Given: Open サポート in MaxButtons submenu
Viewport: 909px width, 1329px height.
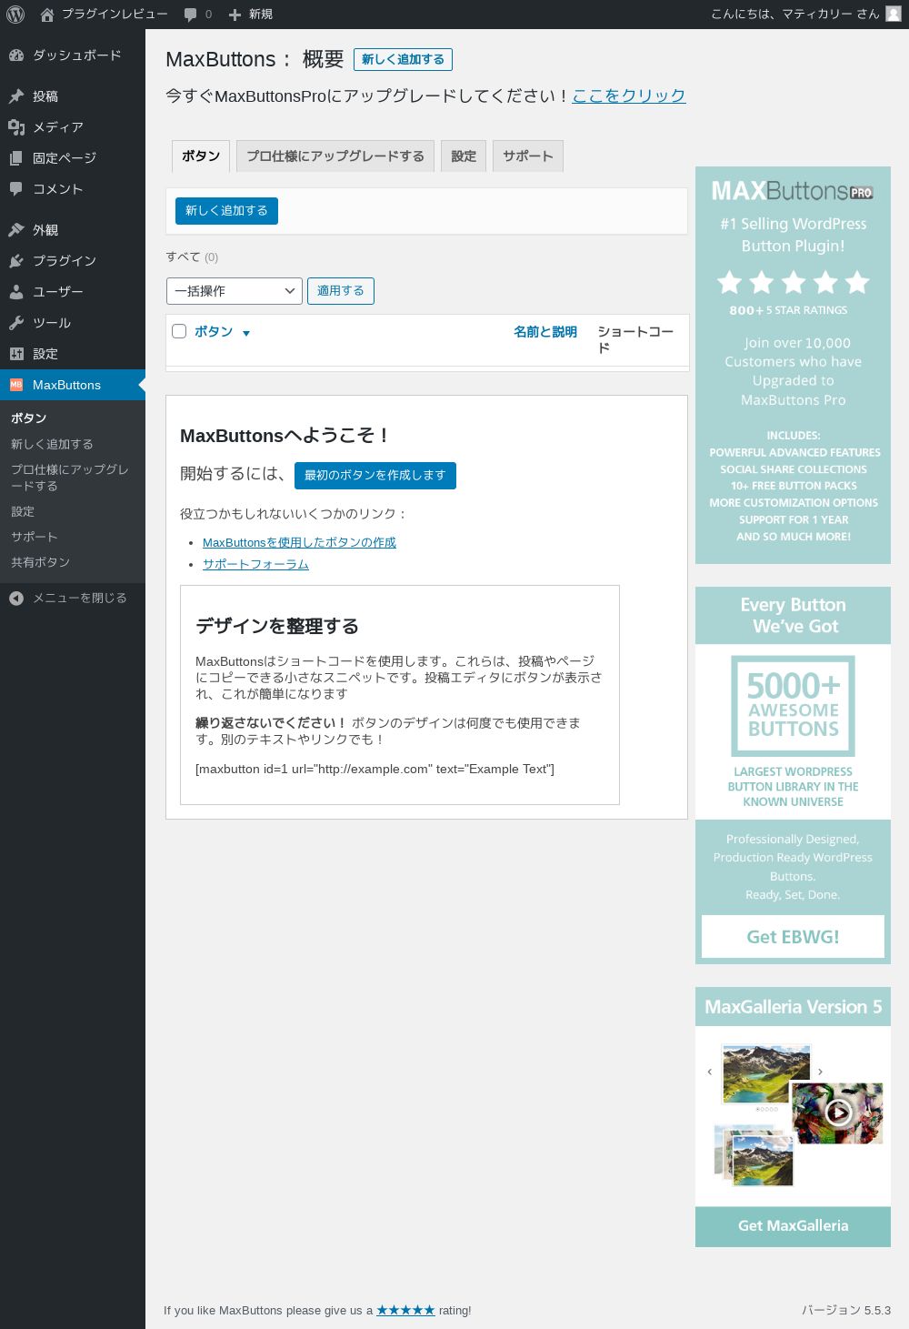Looking at the screenshot, I should pyautogui.click(x=34, y=537).
